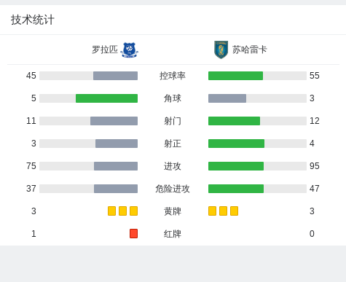The width and height of the screenshot is (346, 282).
Task: Click the 控球率 stat label
Action: [x=173, y=76]
